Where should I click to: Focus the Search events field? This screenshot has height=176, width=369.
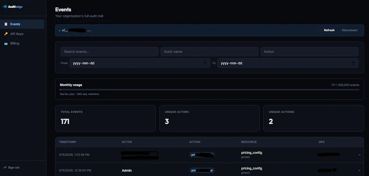pos(109,51)
